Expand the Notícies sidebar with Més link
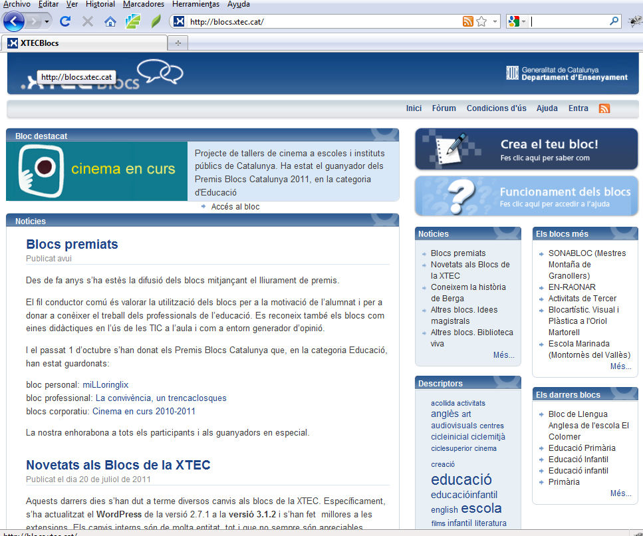Viewport: 643px width, 536px height. coord(503,355)
